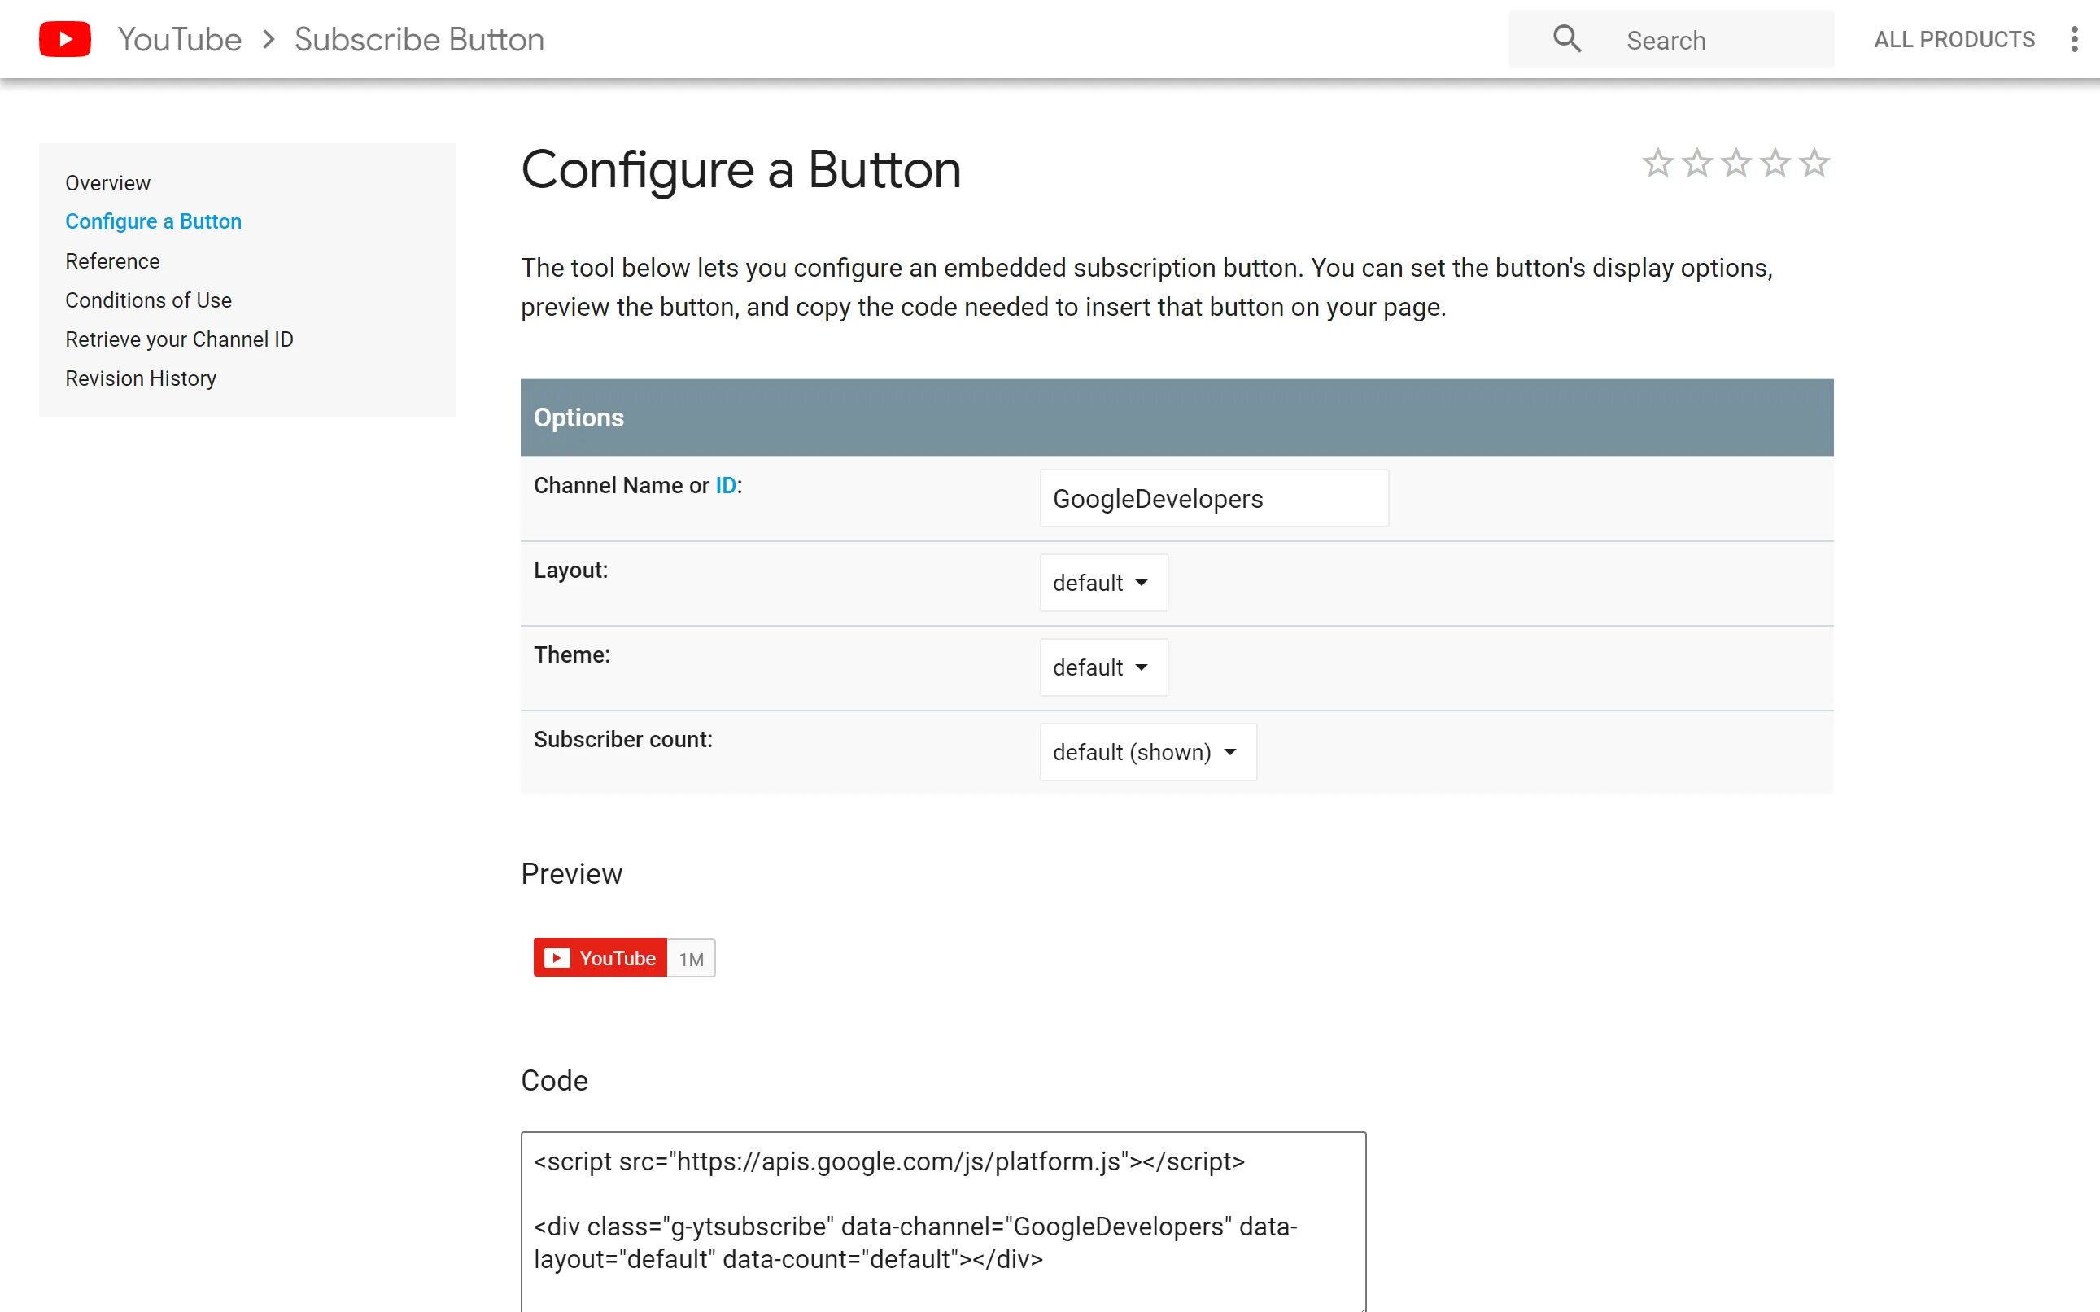The height and width of the screenshot is (1312, 2100).
Task: Click the 1M subscriber count bubble
Action: point(692,959)
